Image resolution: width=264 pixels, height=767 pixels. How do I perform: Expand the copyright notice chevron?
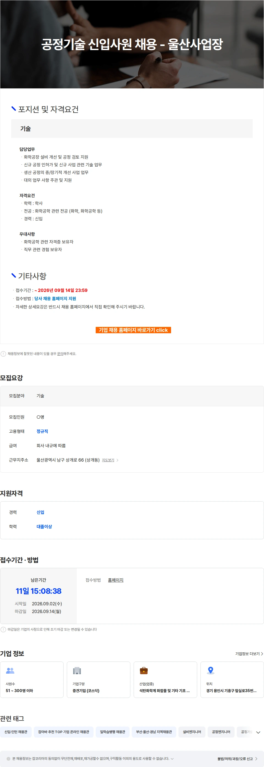coord(172,759)
